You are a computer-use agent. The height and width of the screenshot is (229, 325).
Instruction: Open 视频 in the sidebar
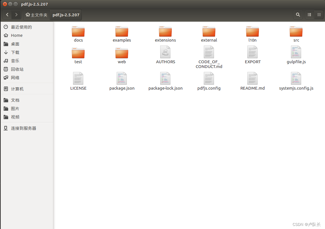[27, 117]
